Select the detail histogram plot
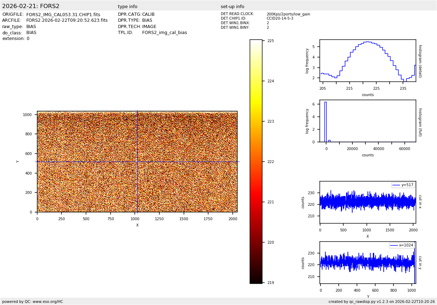The width and height of the screenshot is (437, 305). coord(368,61)
